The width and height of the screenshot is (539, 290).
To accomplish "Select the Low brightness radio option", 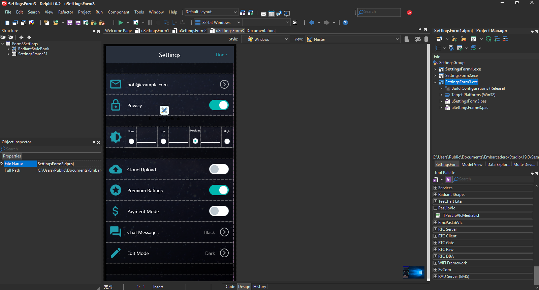I will point(163,141).
